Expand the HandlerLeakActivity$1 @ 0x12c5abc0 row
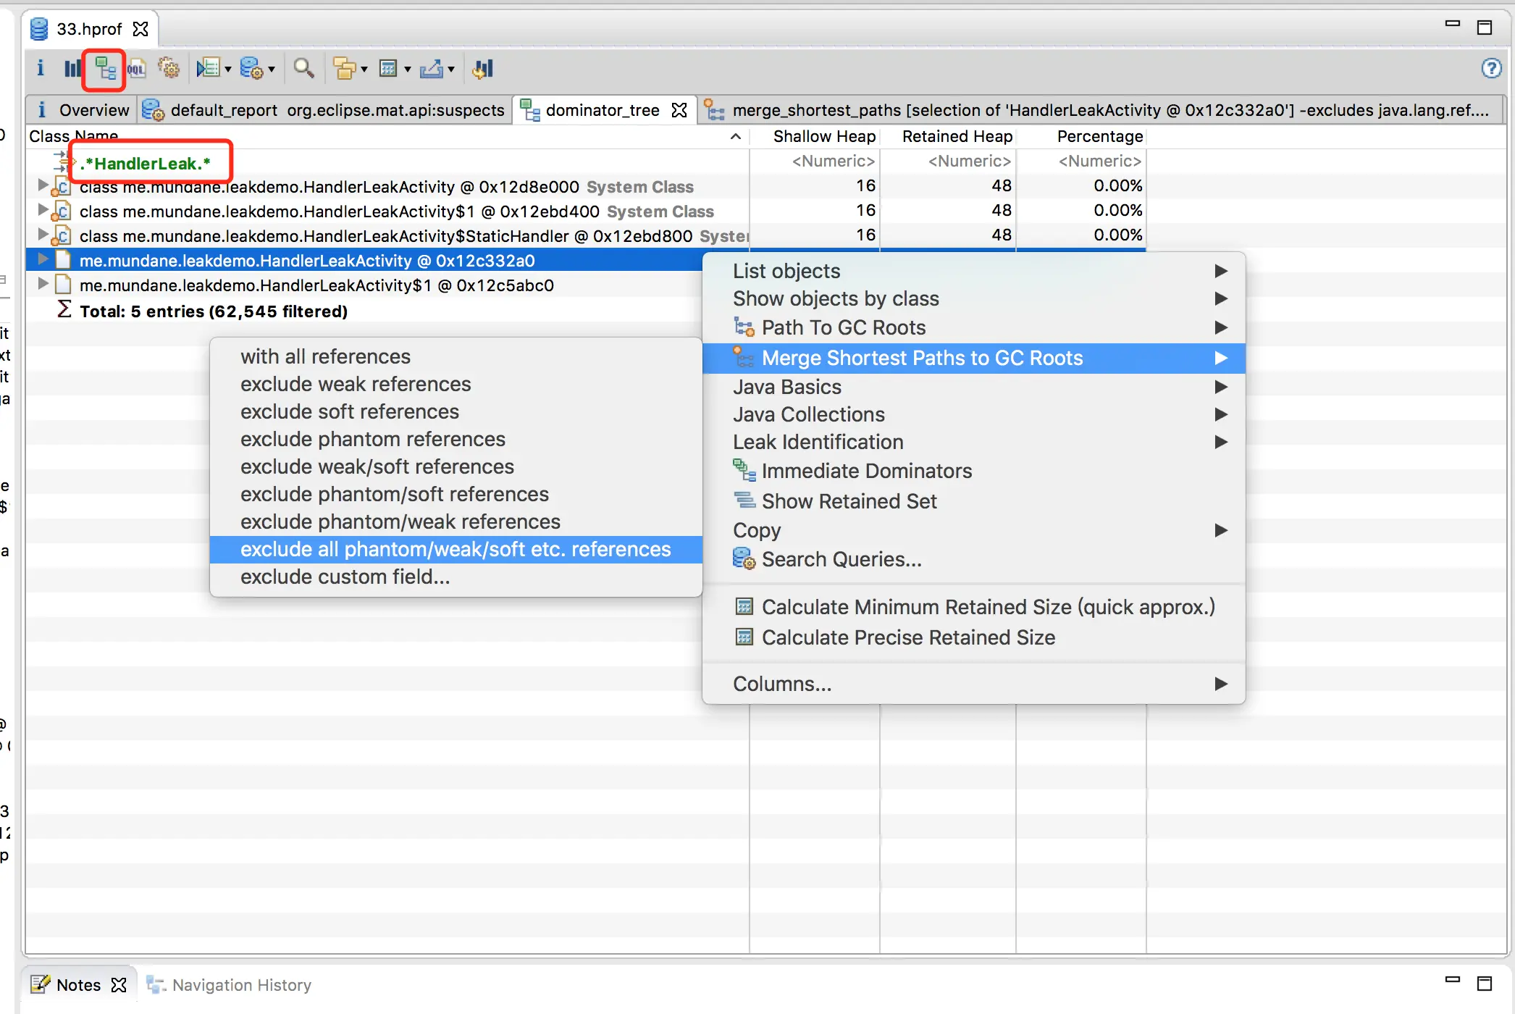 43,285
